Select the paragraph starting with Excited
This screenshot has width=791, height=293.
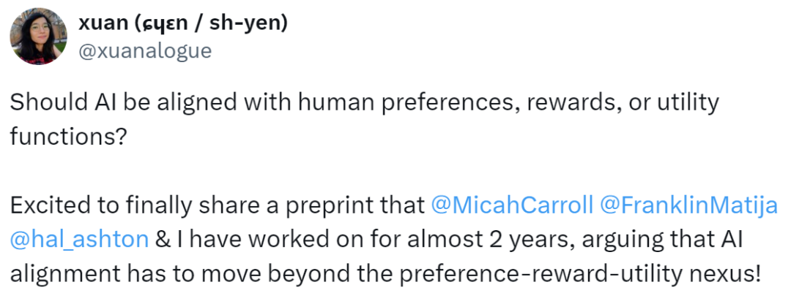click(394, 240)
